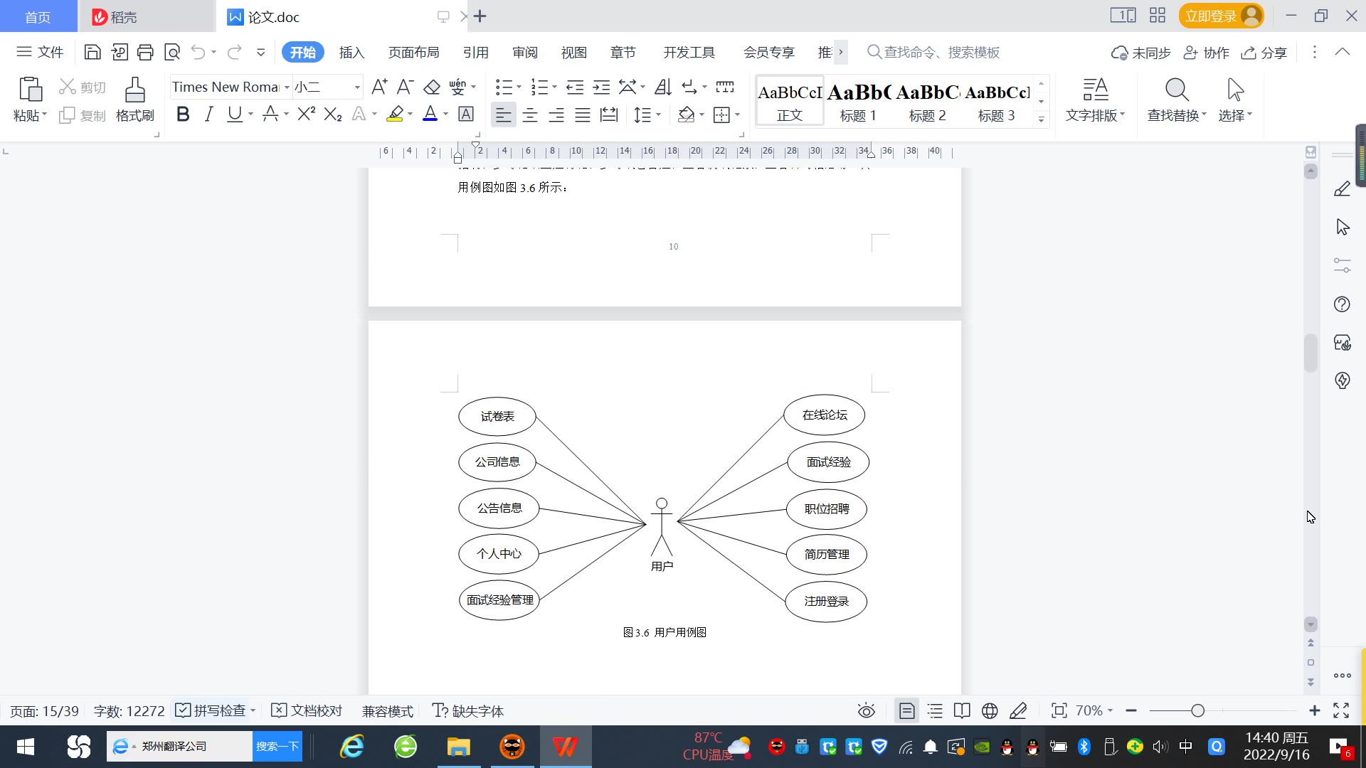
Task: Apply 标题 1 heading style
Action: click(x=858, y=102)
